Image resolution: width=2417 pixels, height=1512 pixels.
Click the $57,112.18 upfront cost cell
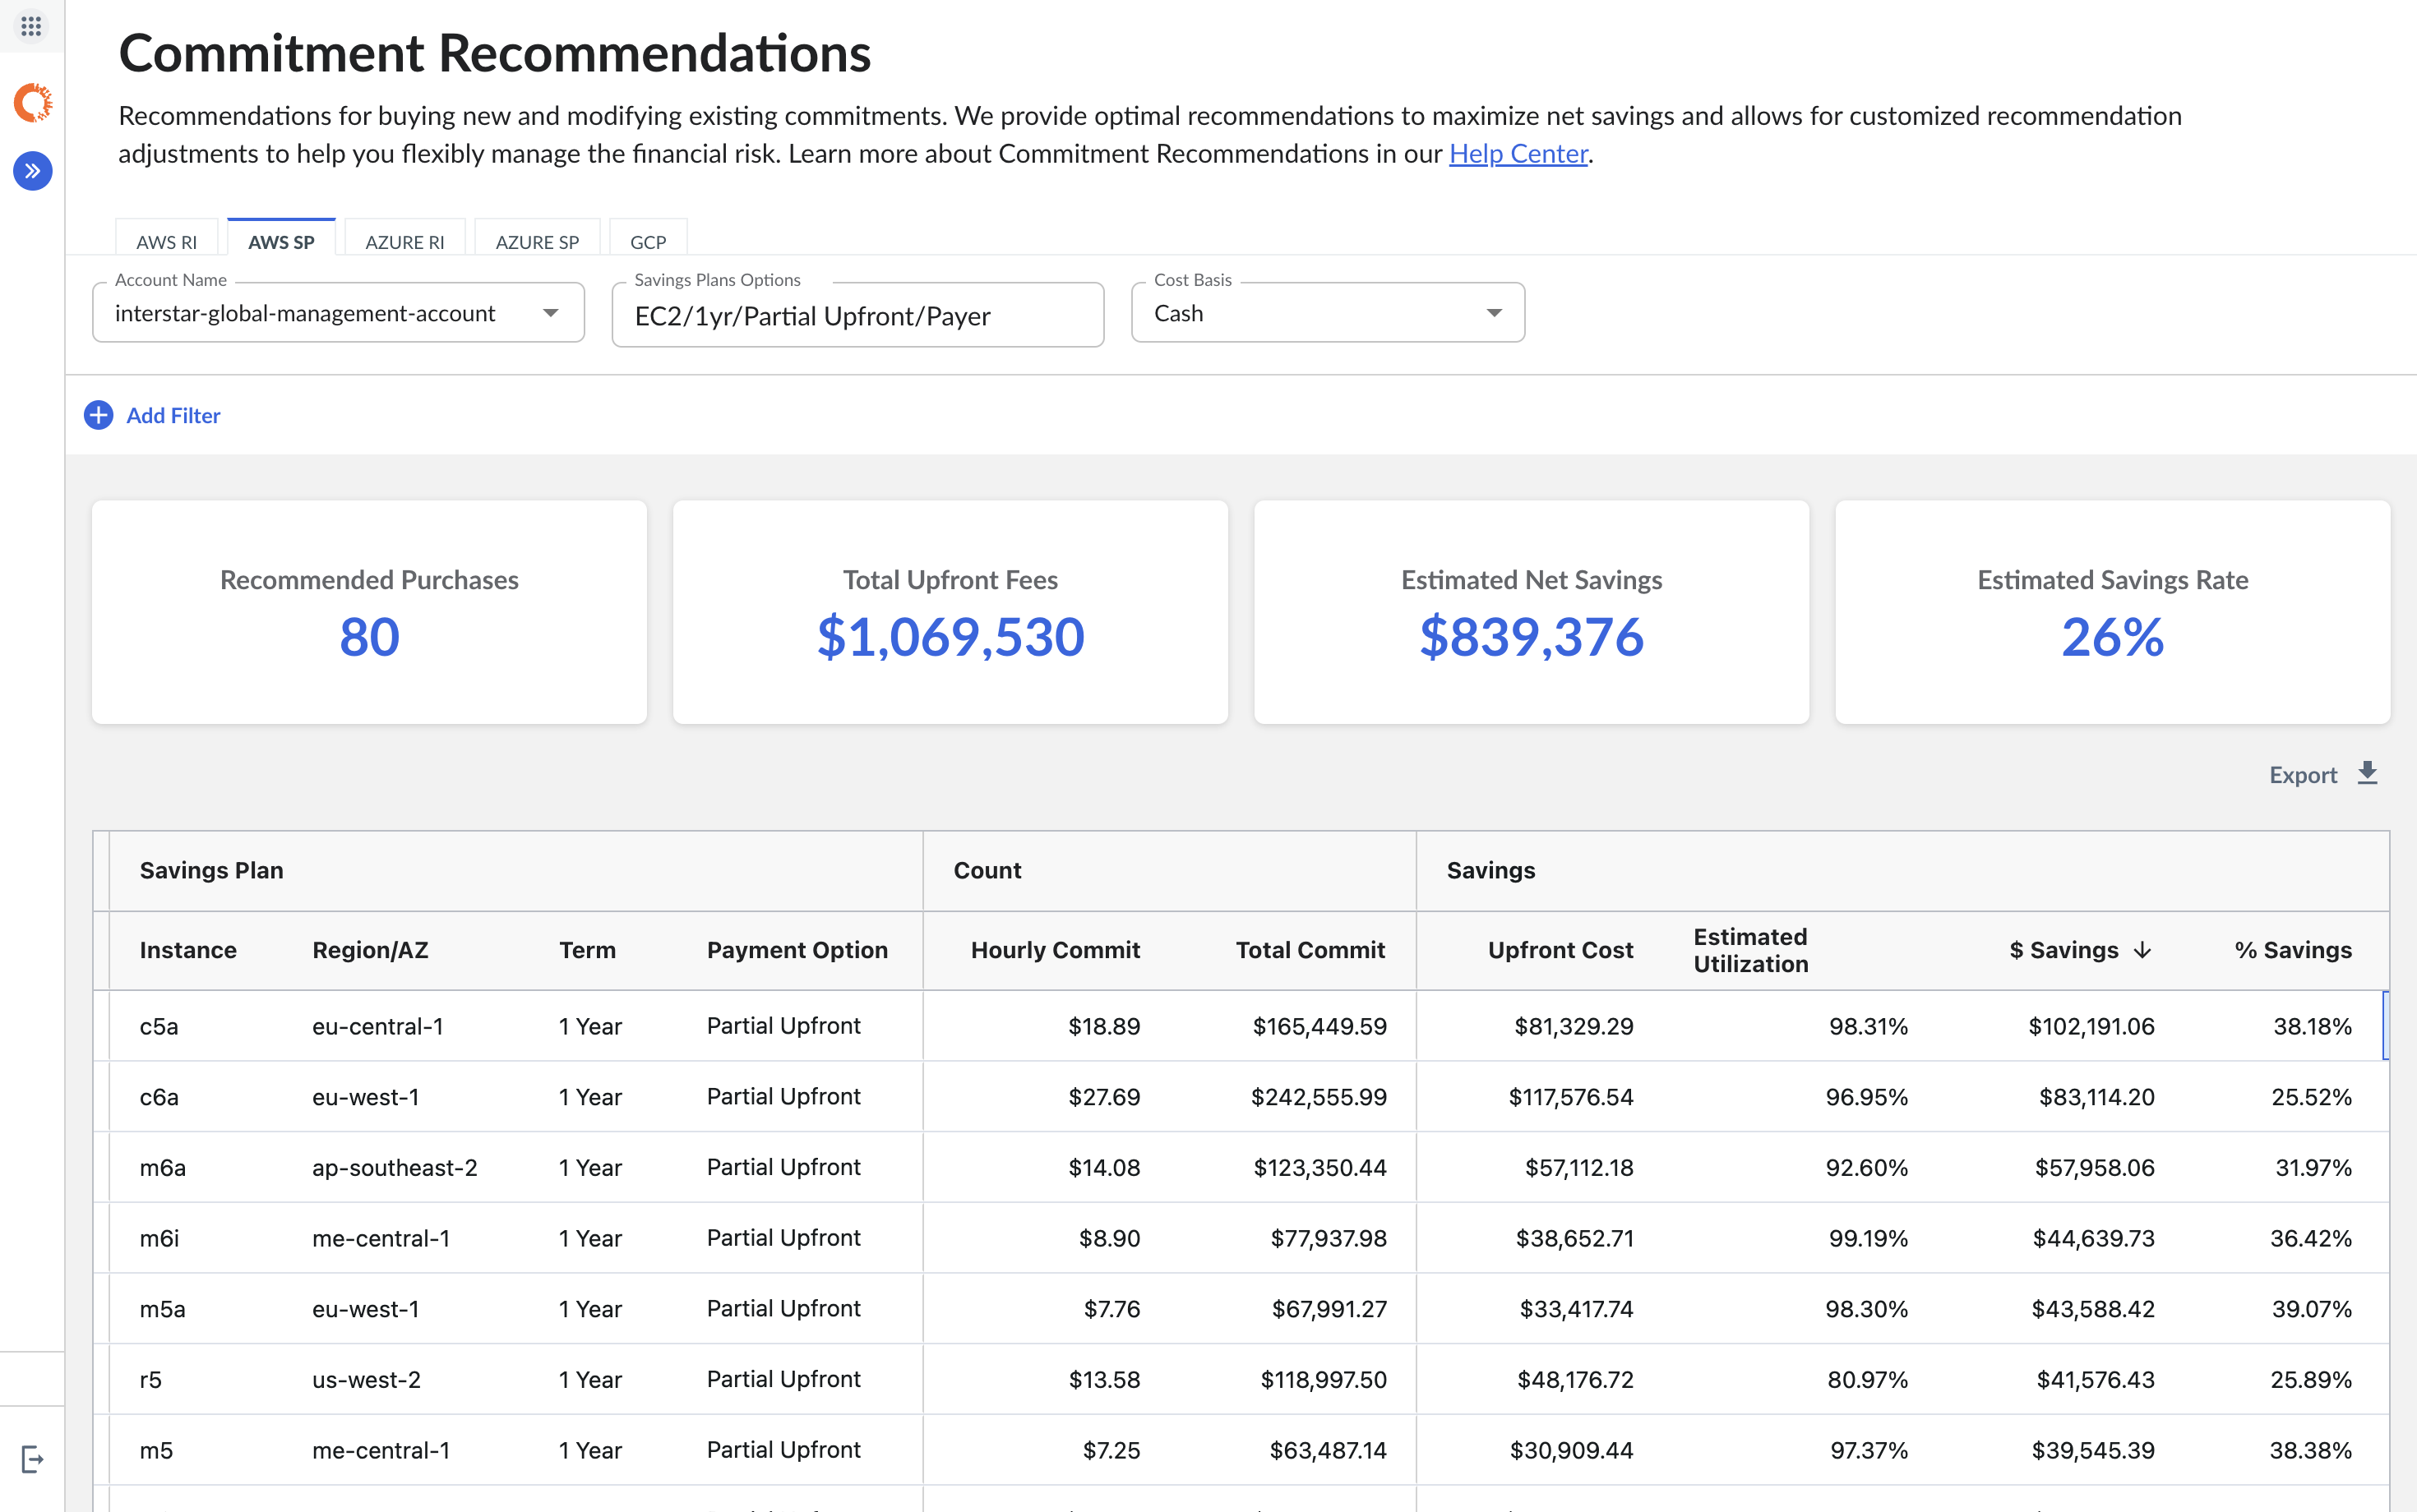[x=1578, y=1168]
